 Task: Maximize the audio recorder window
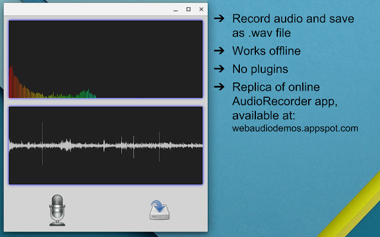[188, 9]
